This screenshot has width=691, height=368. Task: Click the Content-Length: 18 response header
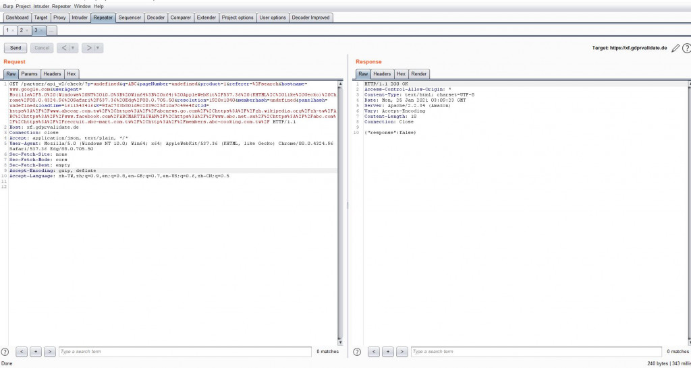click(391, 116)
